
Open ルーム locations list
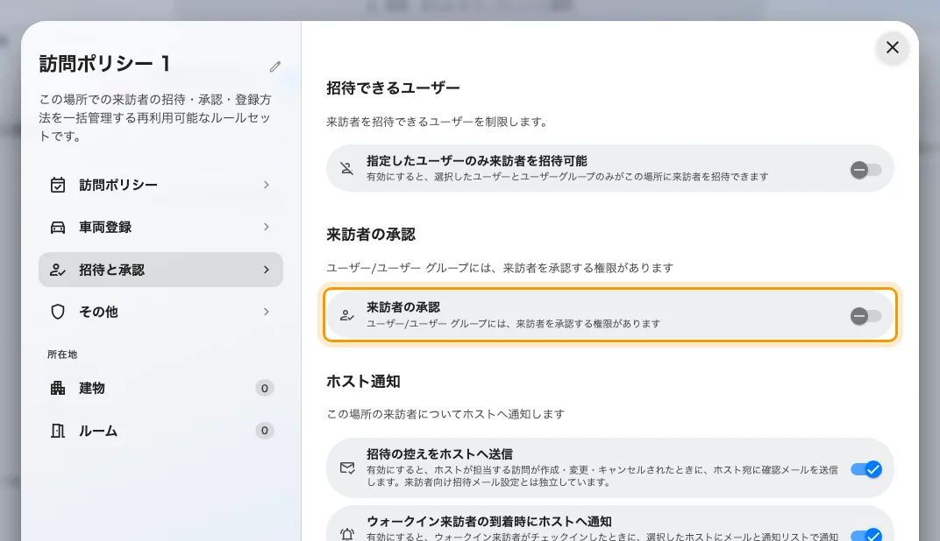tap(160, 431)
